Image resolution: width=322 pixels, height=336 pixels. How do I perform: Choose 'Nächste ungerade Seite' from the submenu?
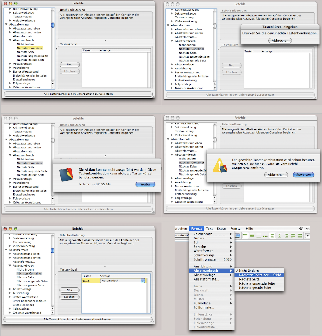[257, 283]
